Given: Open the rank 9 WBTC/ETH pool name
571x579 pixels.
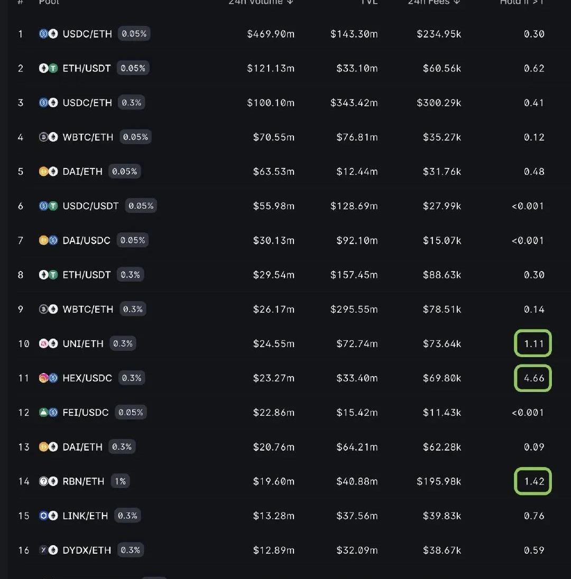Looking at the screenshot, I should coord(88,309).
